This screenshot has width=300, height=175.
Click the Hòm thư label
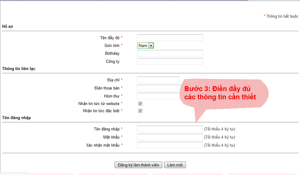(112, 96)
